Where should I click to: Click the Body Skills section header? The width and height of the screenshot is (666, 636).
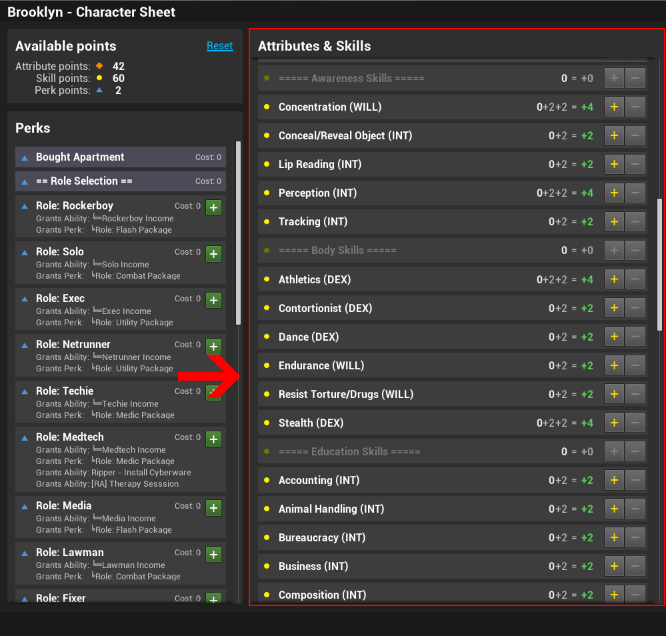337,251
